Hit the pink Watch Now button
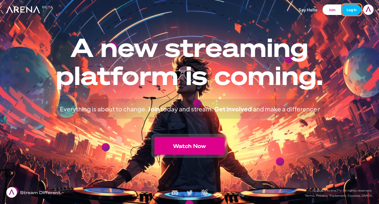This screenshot has width=379, height=204. coord(189,146)
